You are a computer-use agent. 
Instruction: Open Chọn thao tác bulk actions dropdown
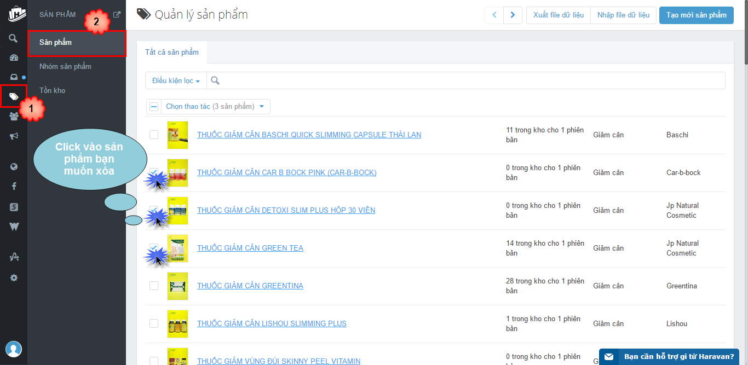tap(215, 107)
